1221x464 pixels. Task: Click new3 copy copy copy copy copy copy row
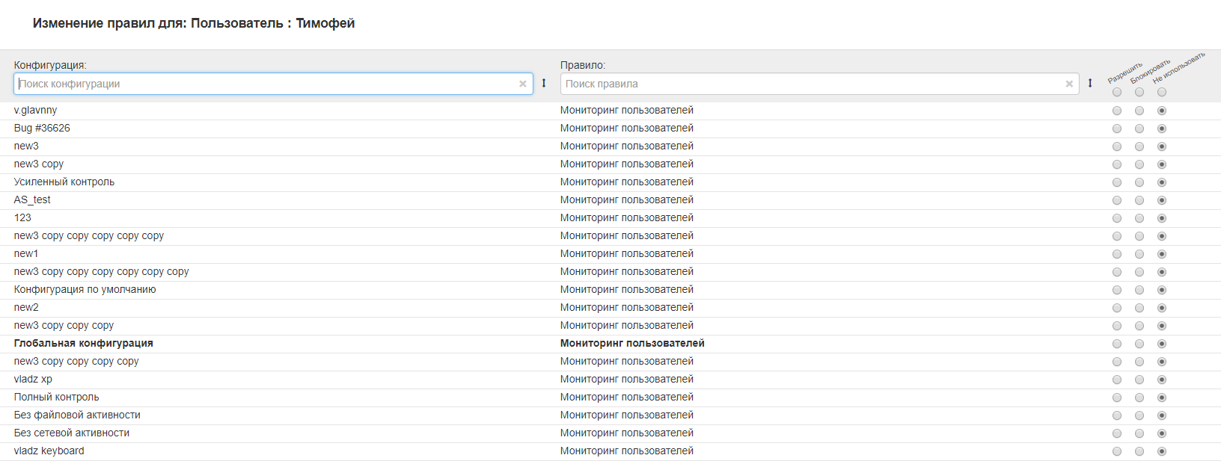pyautogui.click(x=101, y=271)
